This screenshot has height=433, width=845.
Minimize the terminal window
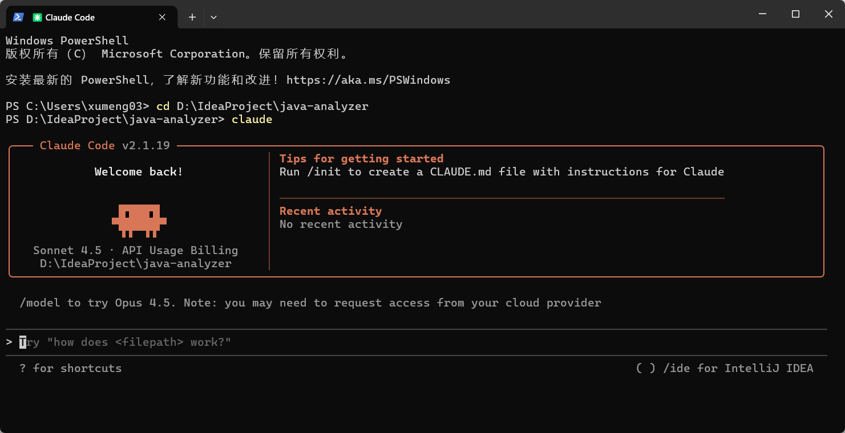tap(762, 14)
